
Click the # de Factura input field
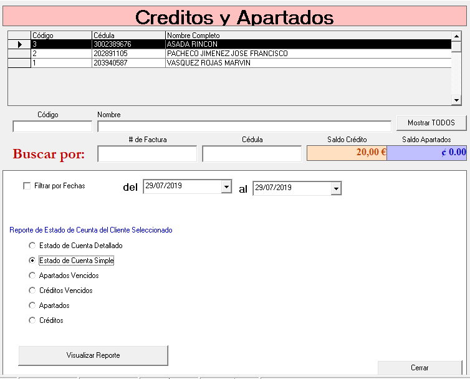(x=147, y=153)
